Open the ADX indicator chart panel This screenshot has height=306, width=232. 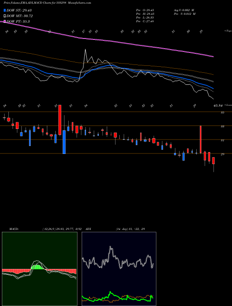point(119,269)
